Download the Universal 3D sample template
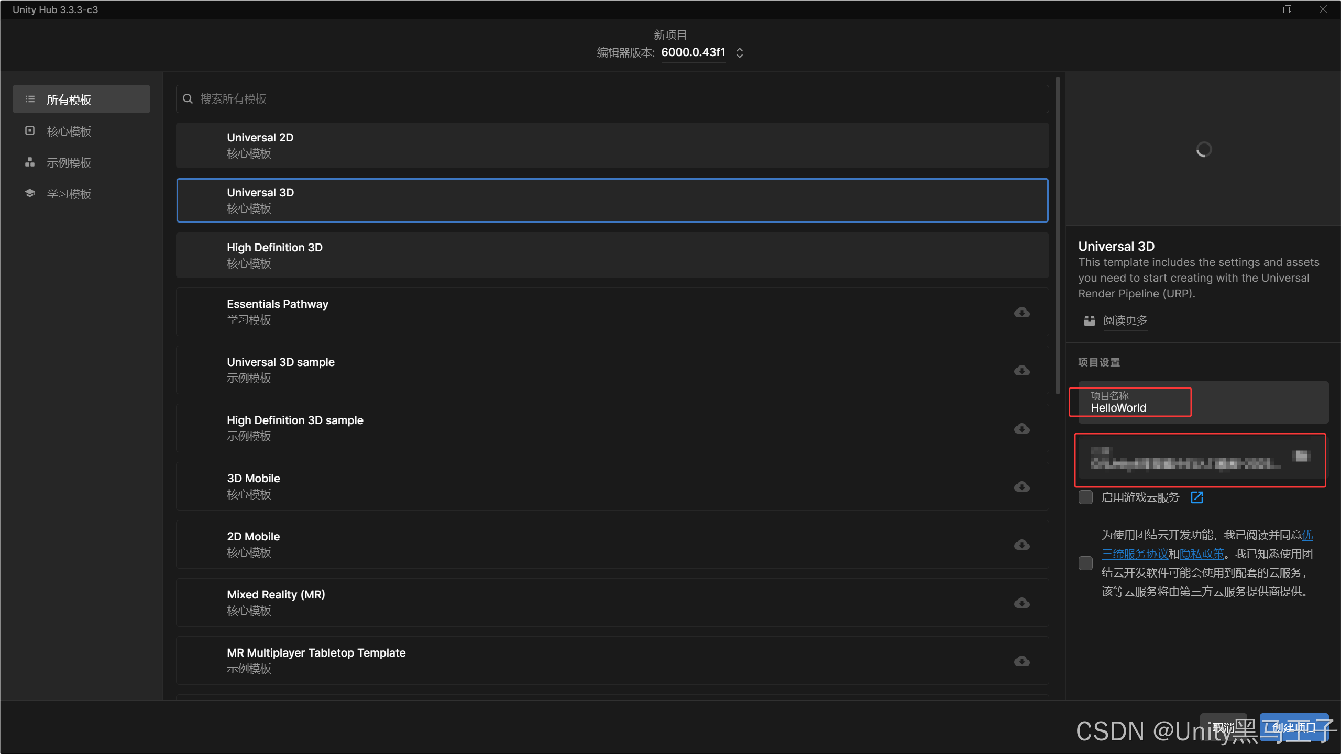This screenshot has width=1341, height=754. [1021, 371]
